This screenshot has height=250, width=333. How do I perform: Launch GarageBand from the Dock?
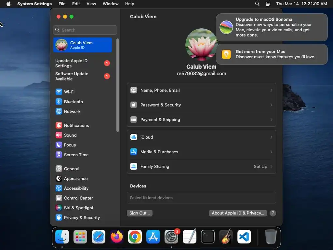226,237
